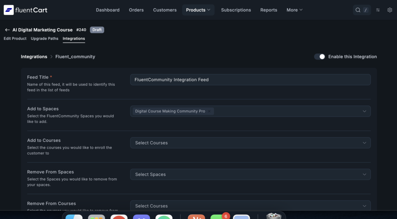The height and width of the screenshot is (219, 397).
Task: Click the #240 product ID
Action: [x=81, y=30]
